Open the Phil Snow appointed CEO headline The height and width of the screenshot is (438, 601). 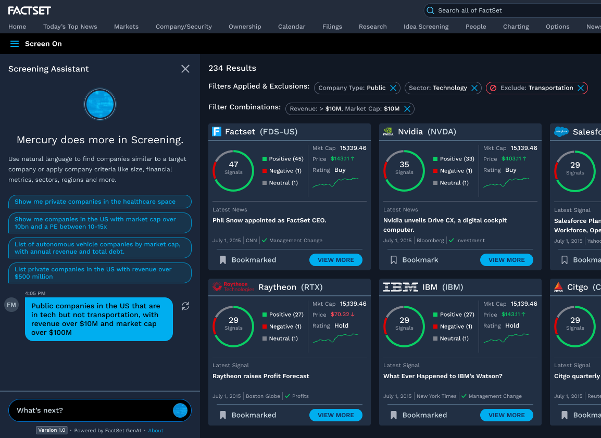coord(269,220)
